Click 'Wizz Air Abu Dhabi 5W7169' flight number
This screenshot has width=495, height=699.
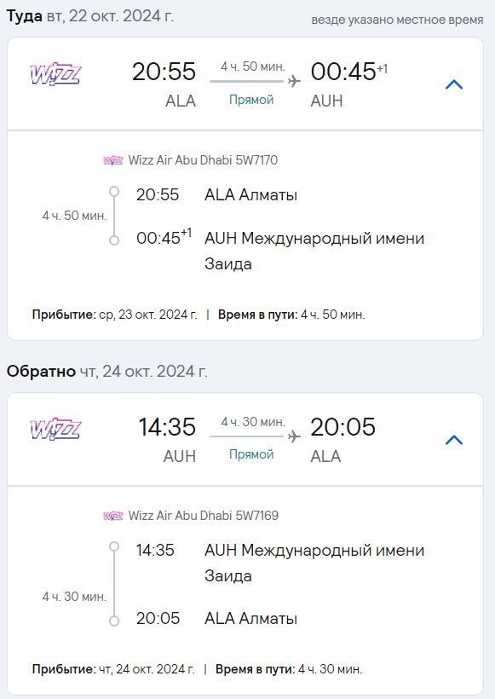point(204,516)
